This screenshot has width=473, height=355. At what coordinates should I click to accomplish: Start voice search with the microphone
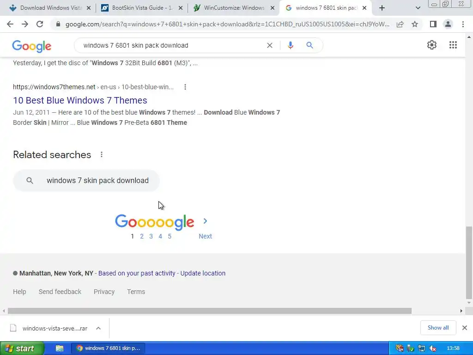[291, 45]
